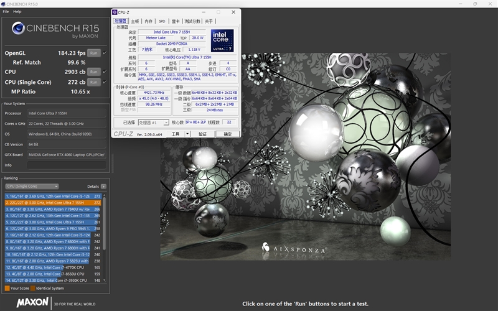Click the CPU-Z app icon in title bar

[115, 12]
